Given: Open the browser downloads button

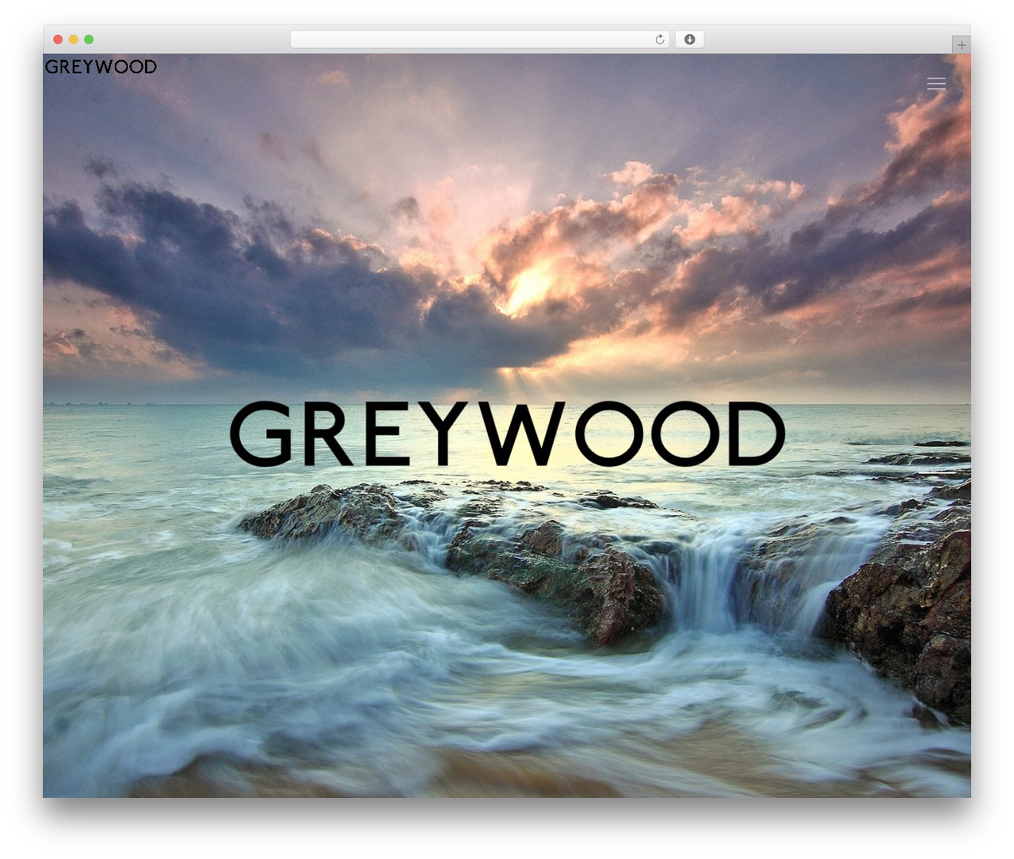Looking at the screenshot, I should click(689, 40).
